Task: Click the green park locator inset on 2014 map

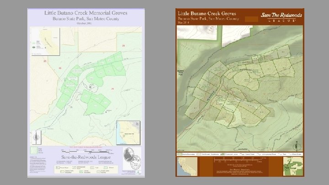Action: (293, 166)
